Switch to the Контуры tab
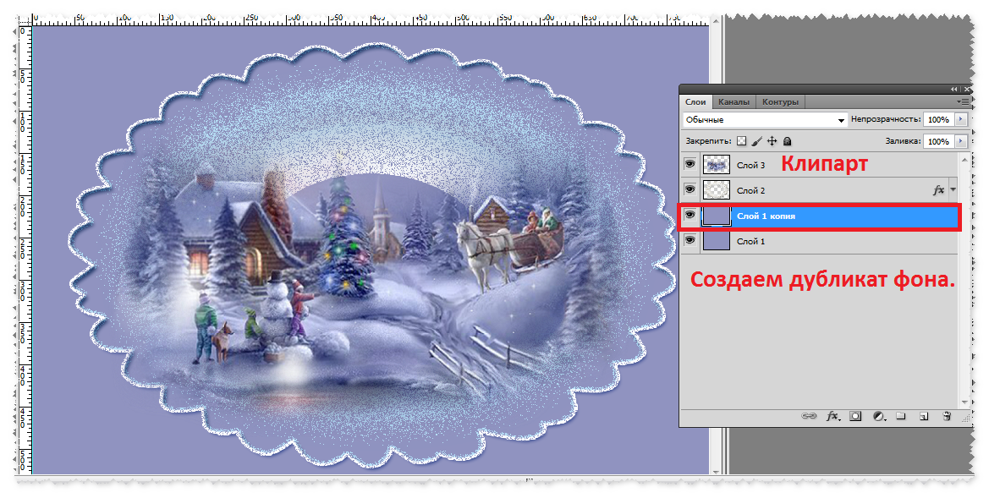Screen dimensions: 989x498 (780, 101)
